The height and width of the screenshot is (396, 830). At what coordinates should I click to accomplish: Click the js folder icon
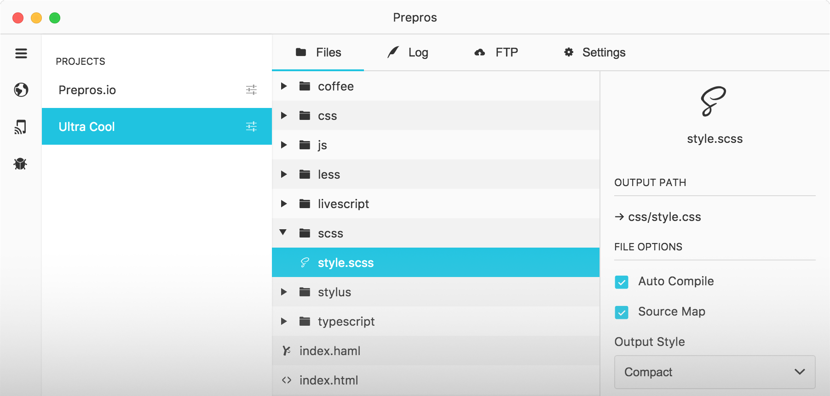click(305, 145)
